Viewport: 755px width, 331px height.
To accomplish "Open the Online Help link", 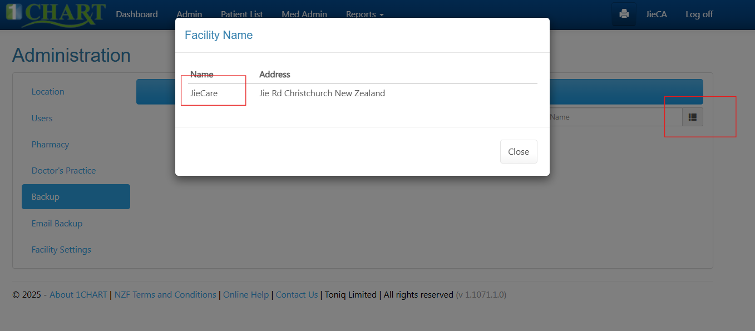I will [246, 295].
